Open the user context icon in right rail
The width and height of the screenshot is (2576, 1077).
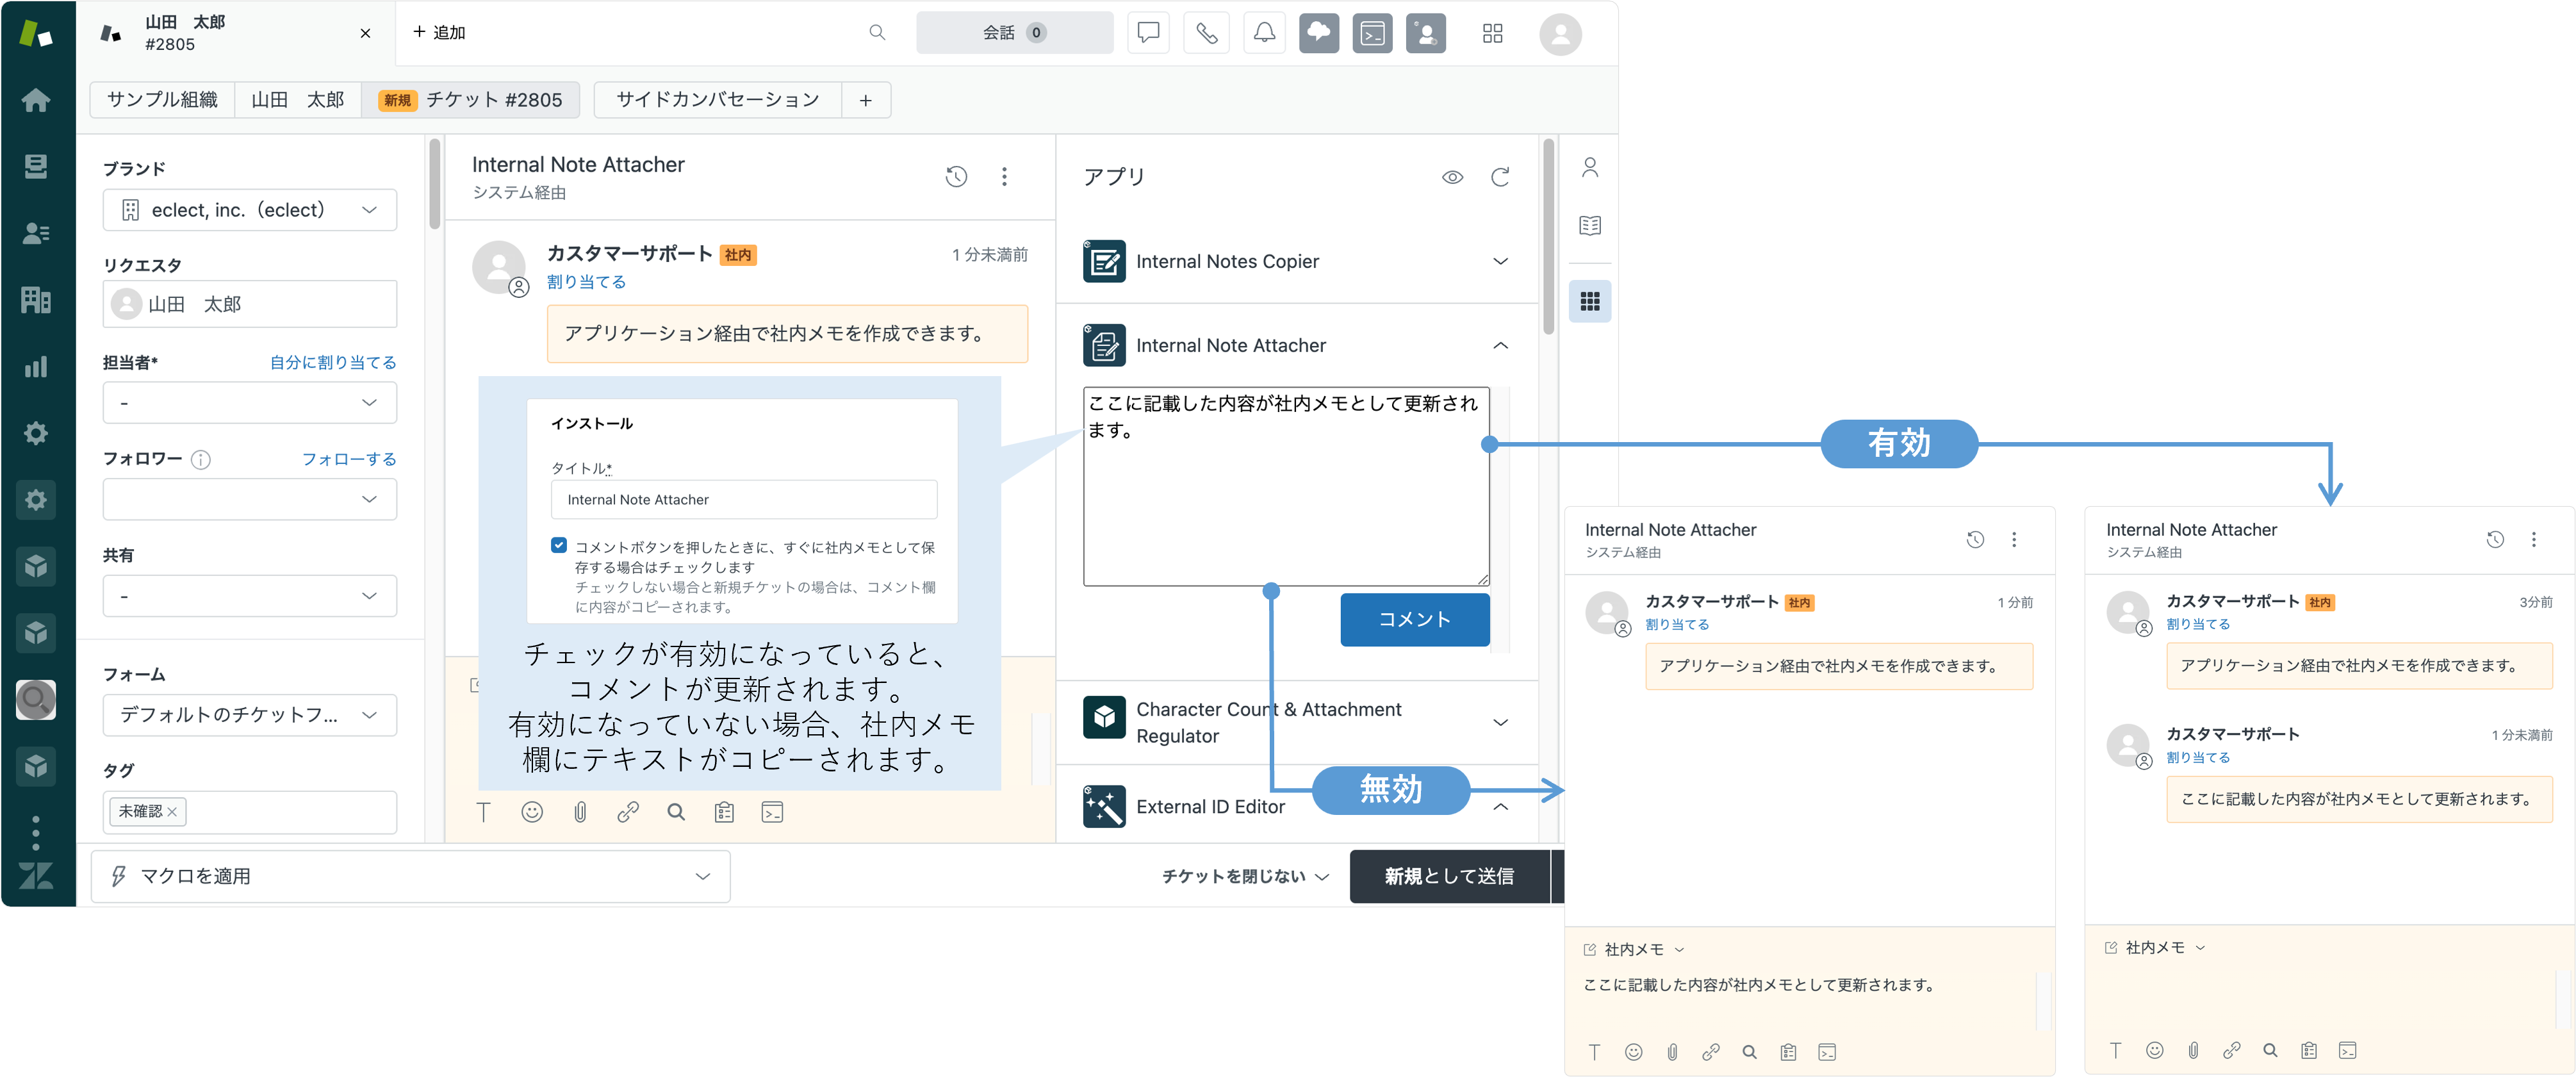click(1590, 167)
